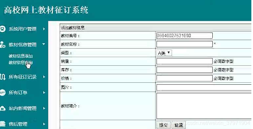The height and width of the screenshot is (129, 253).
Task: Click the 图片 input field
Action: click(204, 88)
